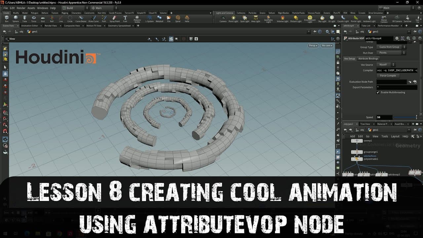Create a Portal Light

pyautogui.click(x=356, y=19)
